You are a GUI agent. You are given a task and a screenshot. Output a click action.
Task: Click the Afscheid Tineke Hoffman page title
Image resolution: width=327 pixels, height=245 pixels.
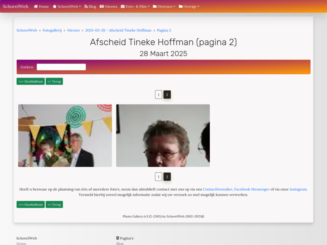(163, 42)
